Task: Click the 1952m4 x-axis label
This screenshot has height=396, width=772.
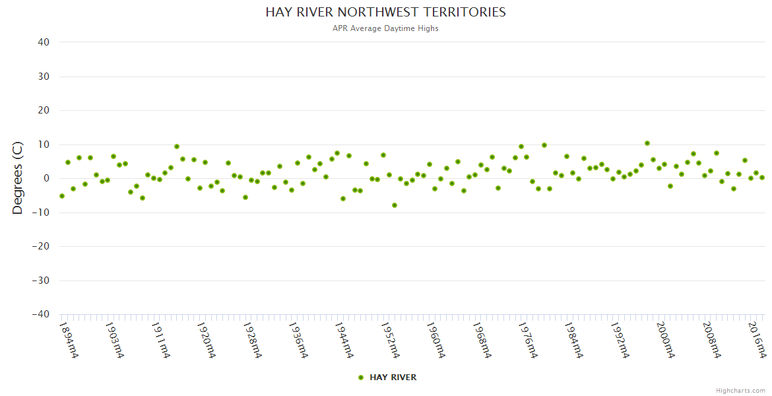Action: tap(391, 340)
